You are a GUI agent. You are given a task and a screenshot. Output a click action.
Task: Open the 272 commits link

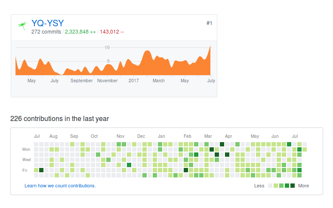46,32
